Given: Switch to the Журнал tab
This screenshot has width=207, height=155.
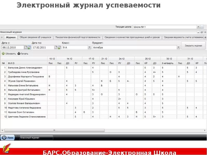Looking at the screenshot, I should click(x=11, y=37).
